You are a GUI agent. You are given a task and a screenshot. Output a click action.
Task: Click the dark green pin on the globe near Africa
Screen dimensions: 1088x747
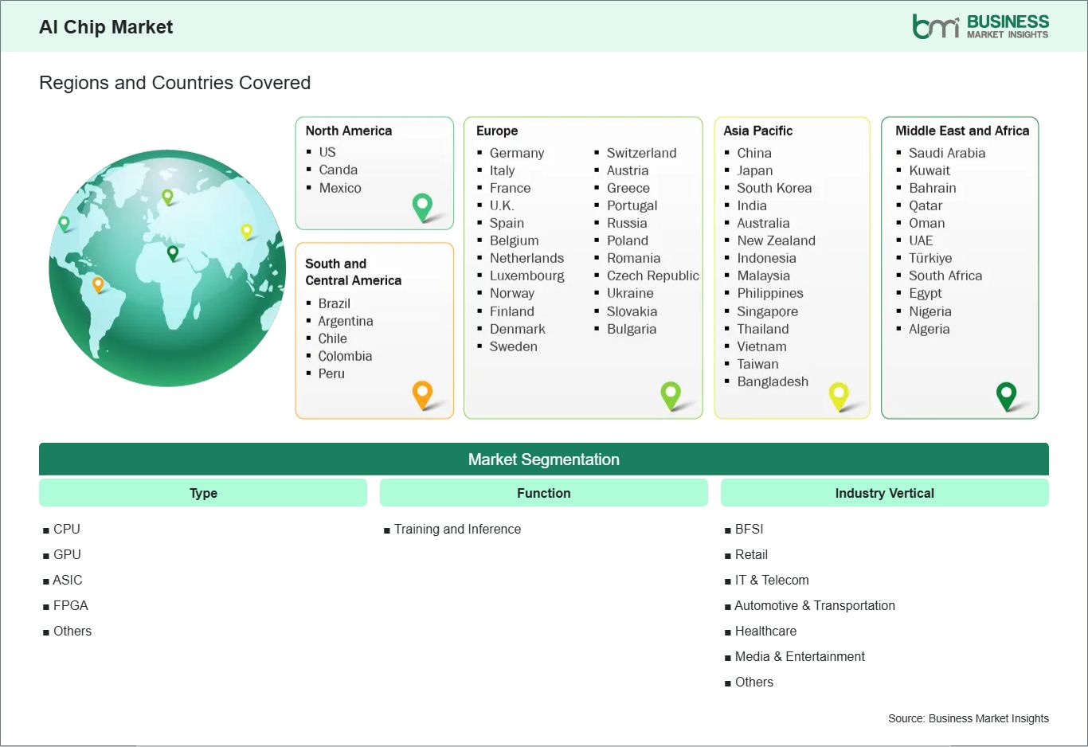click(x=170, y=253)
